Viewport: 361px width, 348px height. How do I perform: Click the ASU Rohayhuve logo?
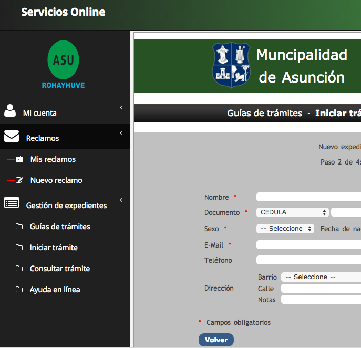click(x=63, y=64)
